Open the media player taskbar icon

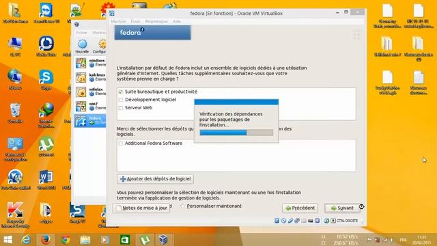click(x=104, y=240)
